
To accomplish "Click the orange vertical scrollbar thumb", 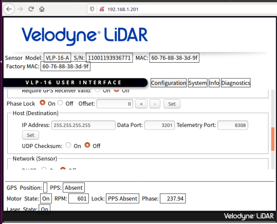I will pos(273,139).
